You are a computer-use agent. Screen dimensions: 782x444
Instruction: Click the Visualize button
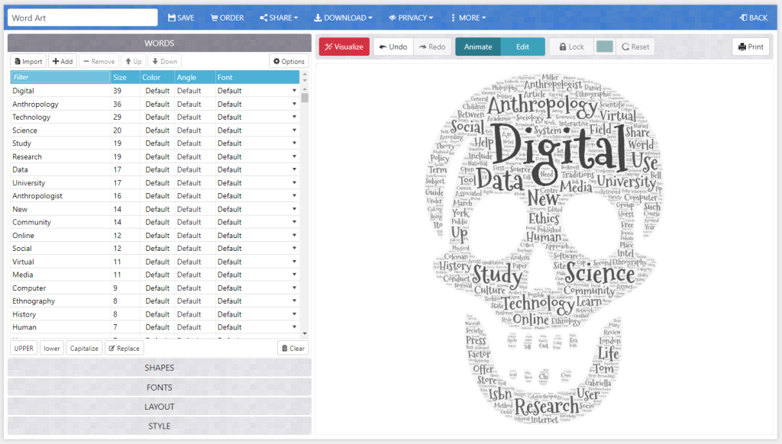pyautogui.click(x=344, y=47)
